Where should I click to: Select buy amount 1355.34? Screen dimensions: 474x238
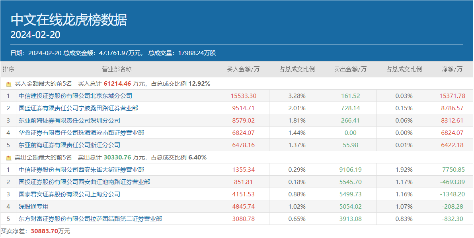click(x=243, y=170)
